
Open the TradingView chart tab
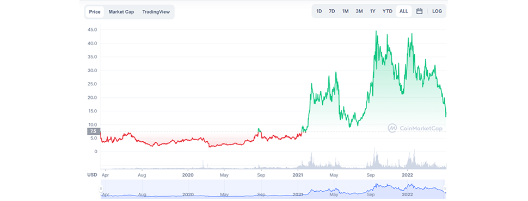tap(156, 12)
